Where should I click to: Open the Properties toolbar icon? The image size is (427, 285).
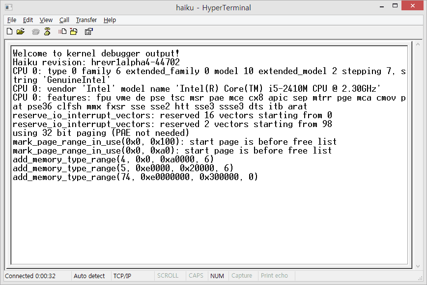88,32
